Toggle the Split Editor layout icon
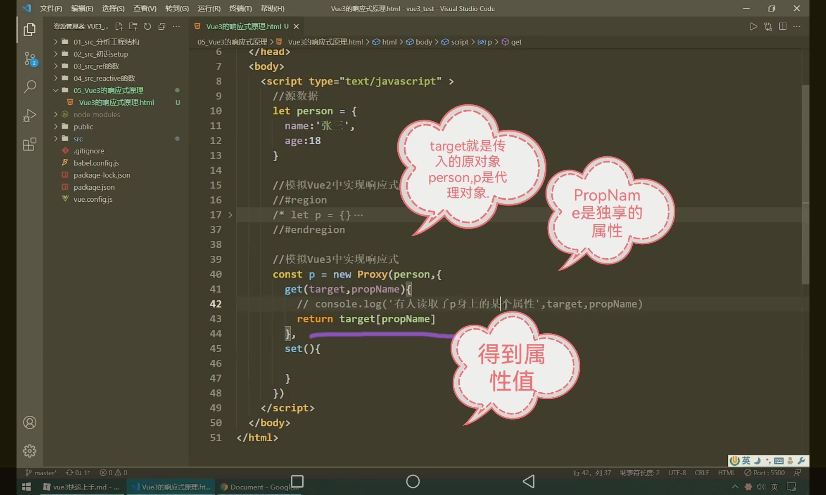The height and width of the screenshot is (495, 826). click(x=782, y=26)
